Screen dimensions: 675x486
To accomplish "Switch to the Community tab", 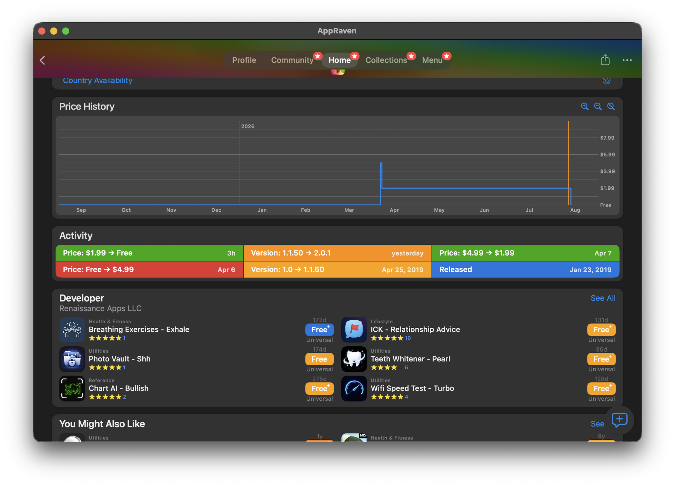I will pyautogui.click(x=292, y=60).
